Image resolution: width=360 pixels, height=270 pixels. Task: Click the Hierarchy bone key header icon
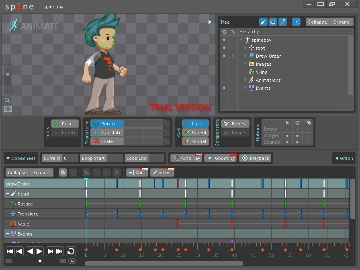coord(233,32)
